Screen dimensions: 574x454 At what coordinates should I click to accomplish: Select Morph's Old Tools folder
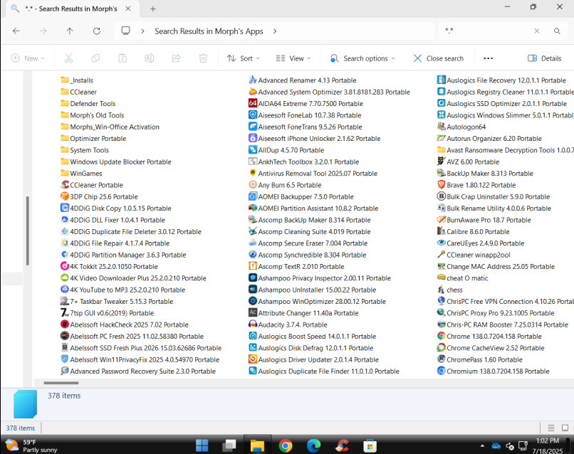93,115
